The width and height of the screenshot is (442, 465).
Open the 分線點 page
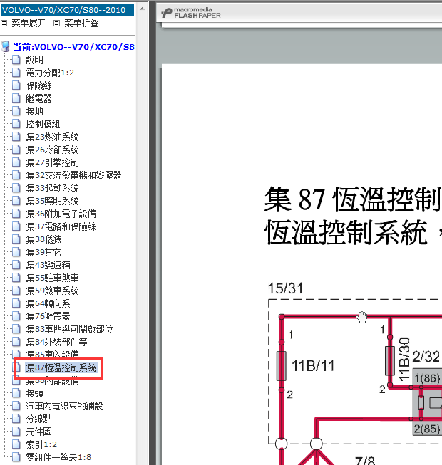[39, 419]
